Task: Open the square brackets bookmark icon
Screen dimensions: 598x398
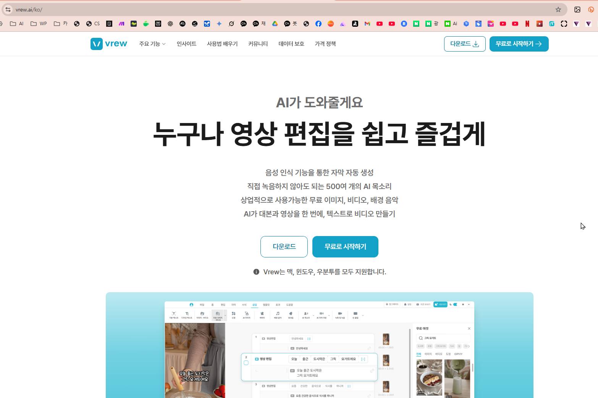Action: (564, 24)
